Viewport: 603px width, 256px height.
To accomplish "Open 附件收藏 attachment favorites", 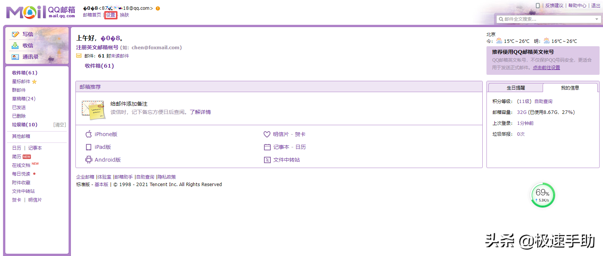I will point(21,183).
